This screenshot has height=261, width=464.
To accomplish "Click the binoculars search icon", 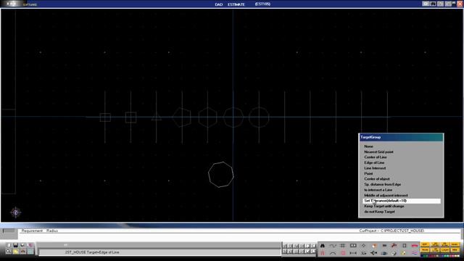I will (323, 246).
